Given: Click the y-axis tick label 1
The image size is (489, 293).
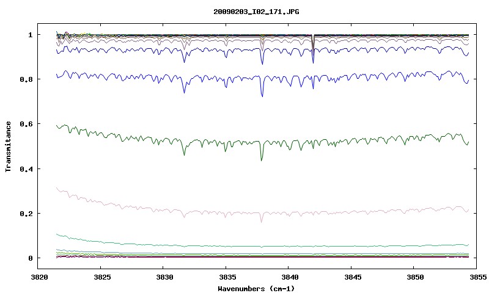Looking at the screenshot, I should (x=30, y=35).
